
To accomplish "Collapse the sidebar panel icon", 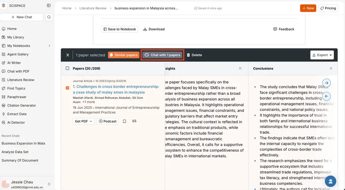I will pos(49,6).
